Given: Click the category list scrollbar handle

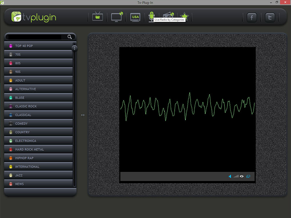Looking at the screenshot, I should pyautogui.click(x=75, y=48).
